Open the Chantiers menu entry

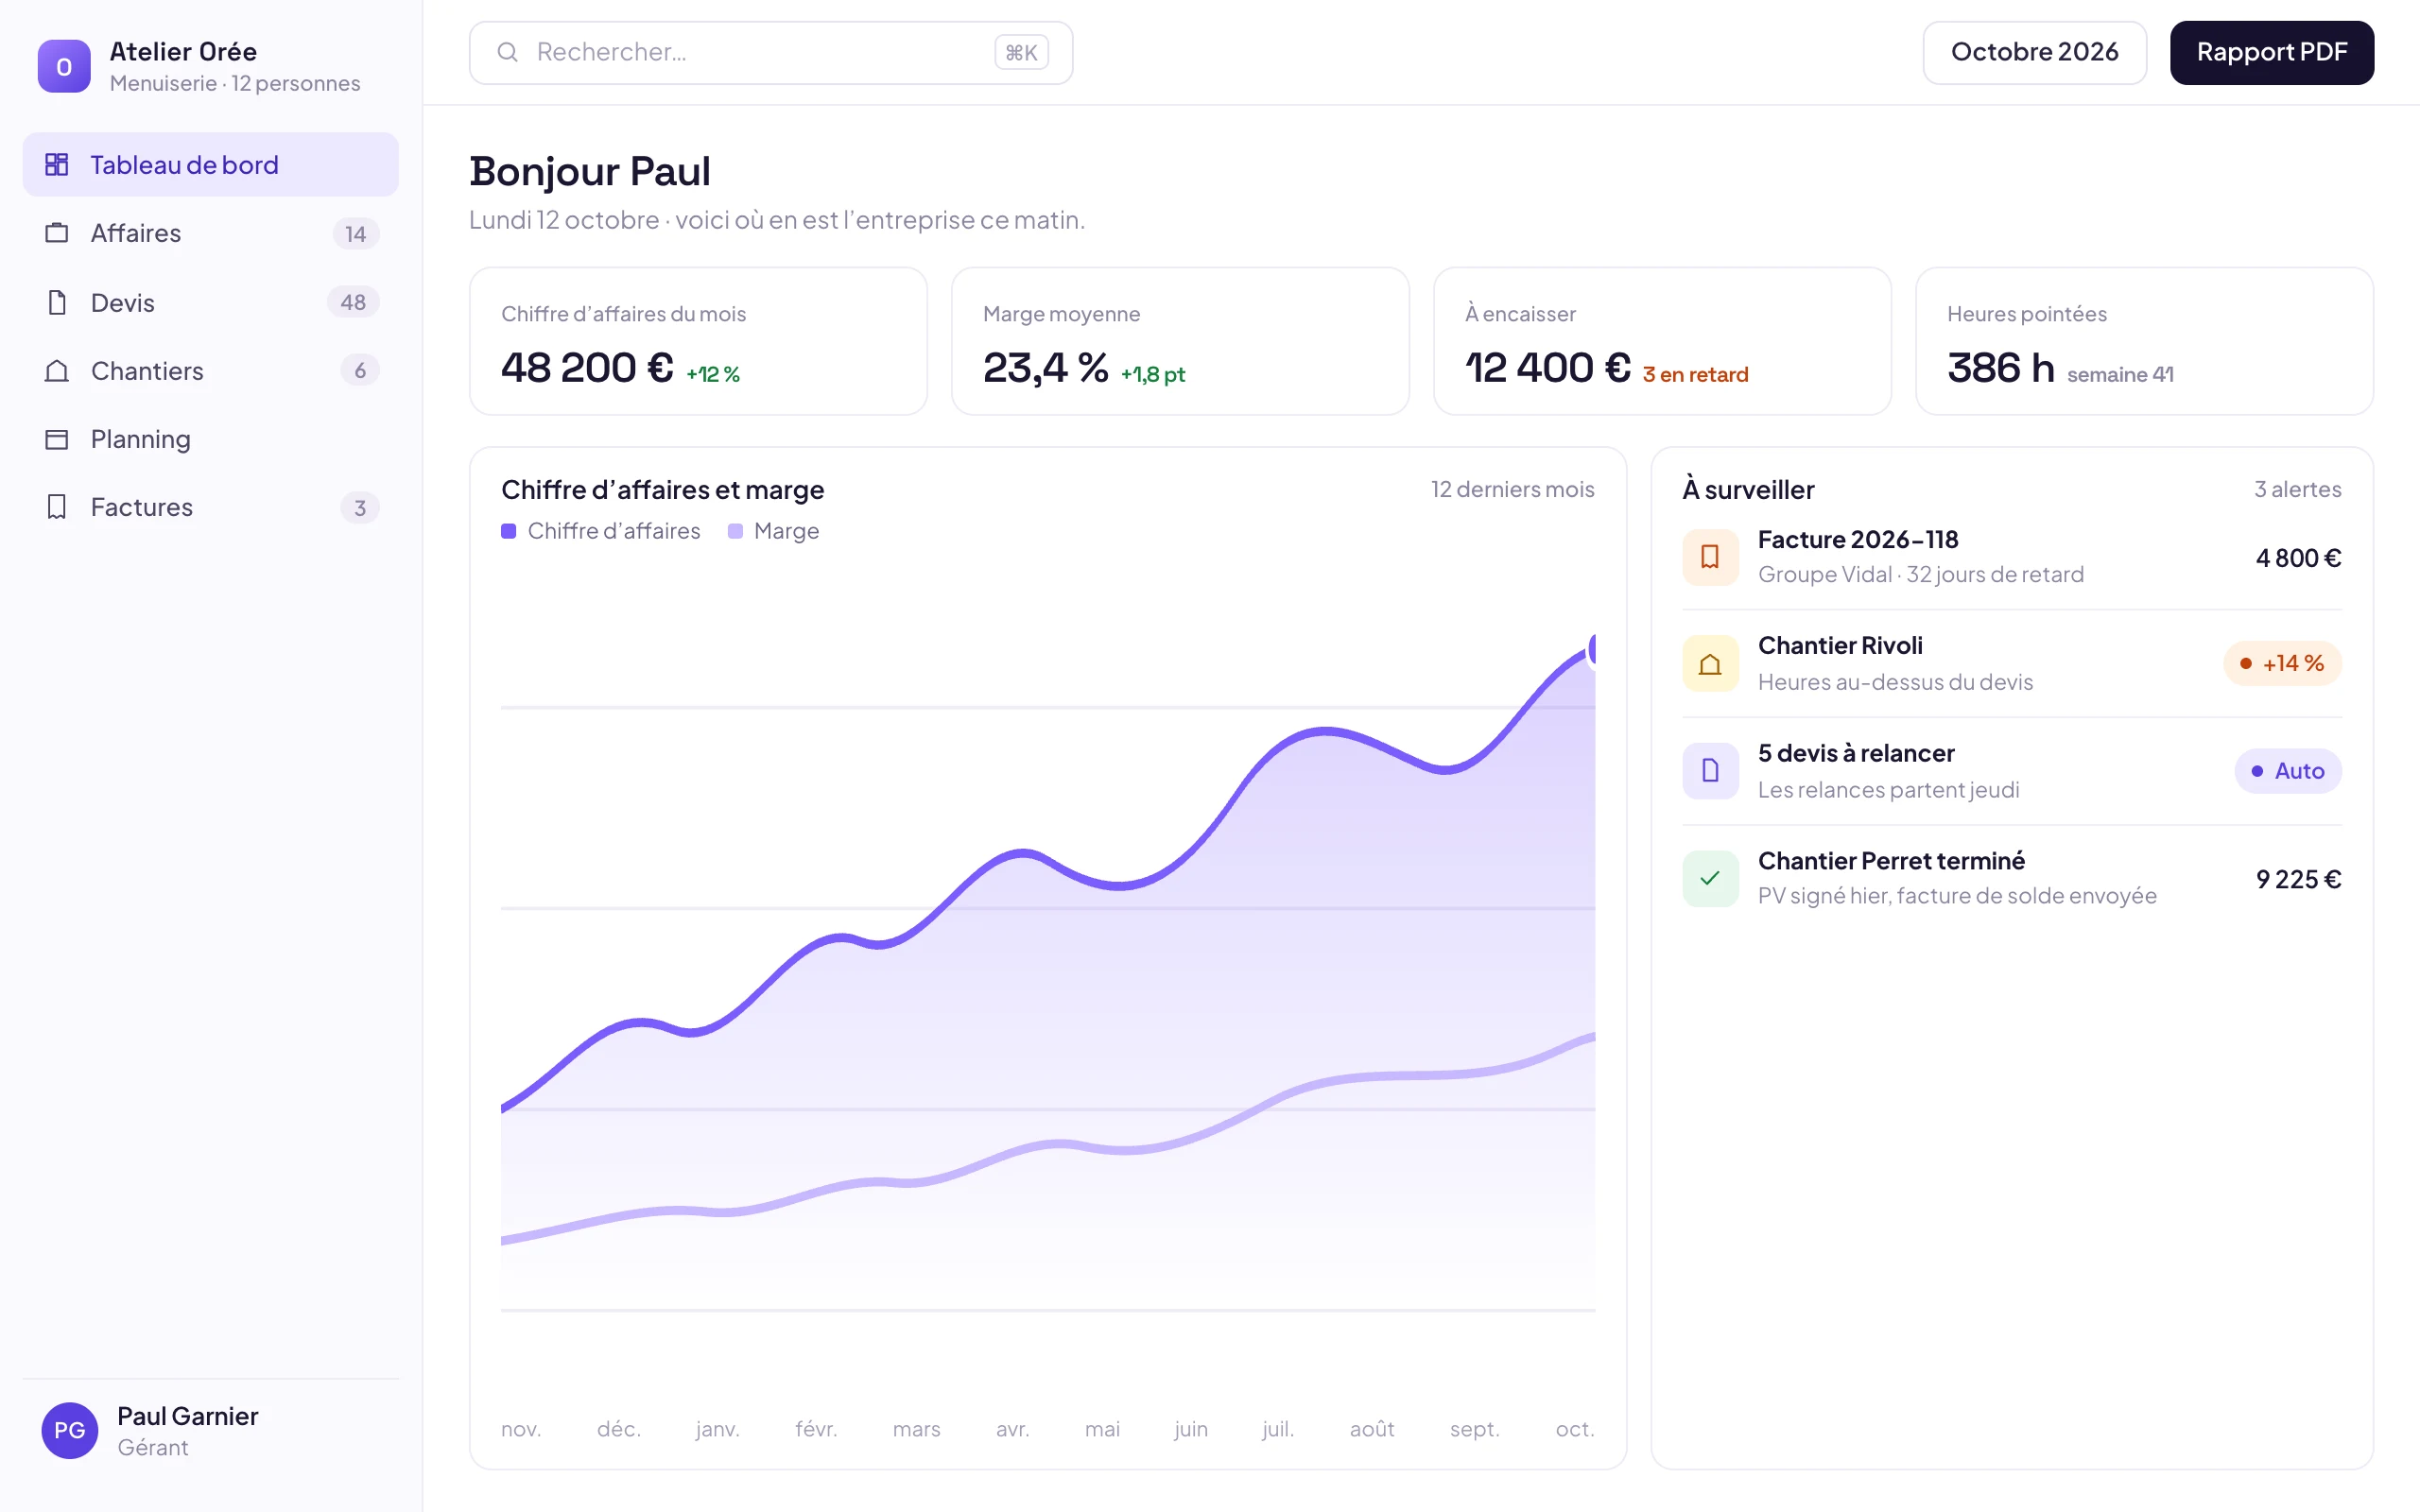[x=210, y=371]
